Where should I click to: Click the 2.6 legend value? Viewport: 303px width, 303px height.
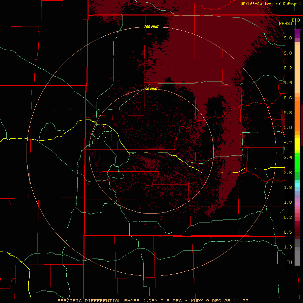click(x=288, y=172)
